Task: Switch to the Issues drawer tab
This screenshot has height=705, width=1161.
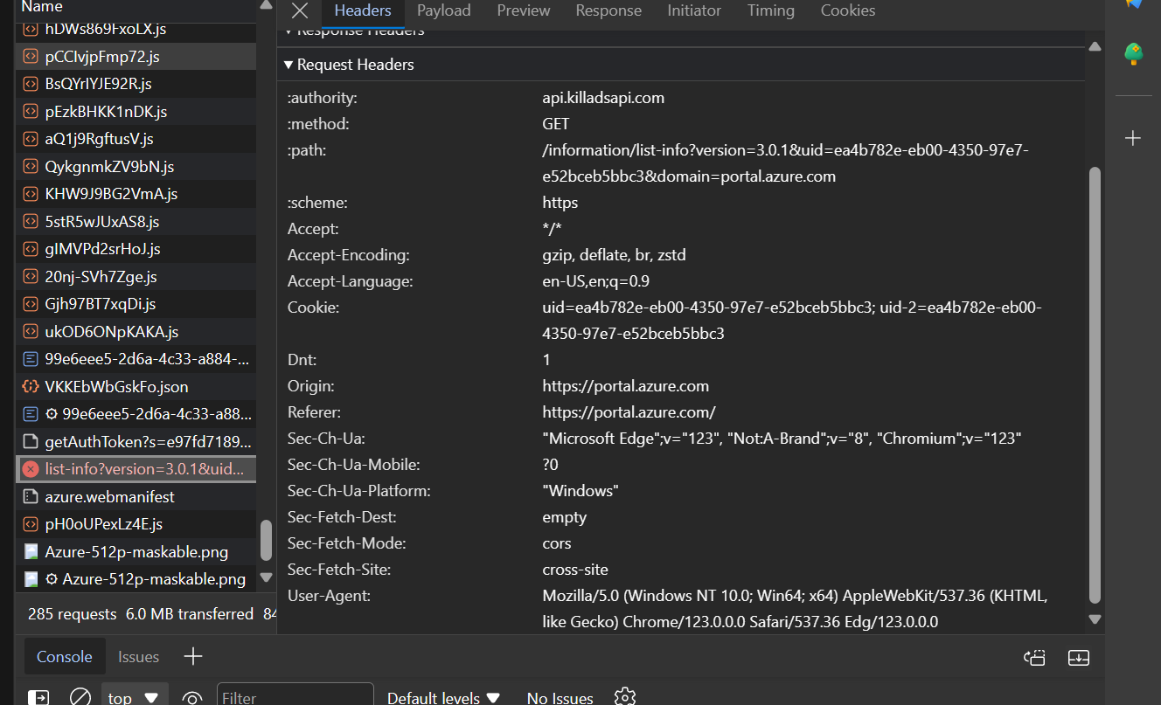Action: point(138,657)
